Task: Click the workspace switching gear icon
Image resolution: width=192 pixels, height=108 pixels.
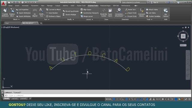Action: click(x=163, y=99)
